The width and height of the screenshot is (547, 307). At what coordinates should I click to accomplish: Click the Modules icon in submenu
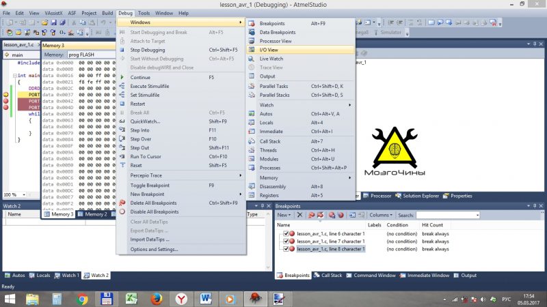tap(252, 159)
